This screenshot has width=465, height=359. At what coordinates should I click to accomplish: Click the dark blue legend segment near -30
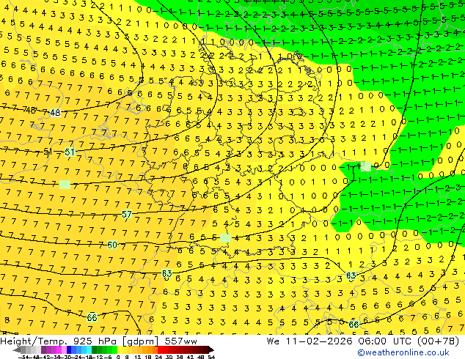pos(69,350)
